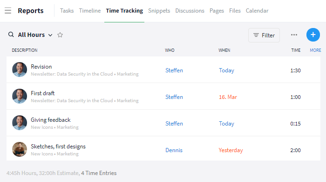The height and width of the screenshot is (182, 326).
Task: Open the Sketches, first designs entry
Action: [x=58, y=147]
